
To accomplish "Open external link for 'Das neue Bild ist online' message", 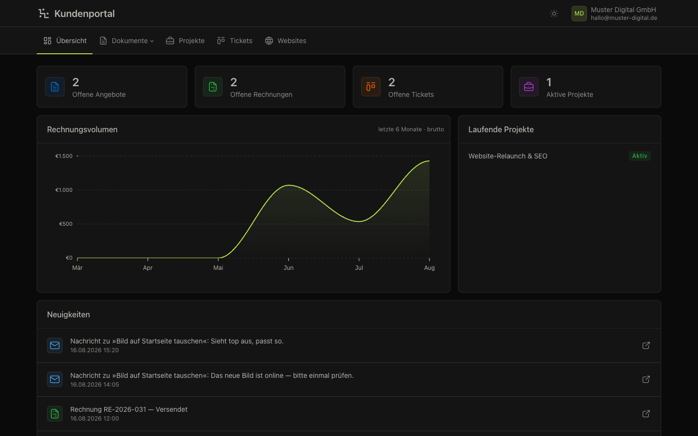I will (x=646, y=379).
